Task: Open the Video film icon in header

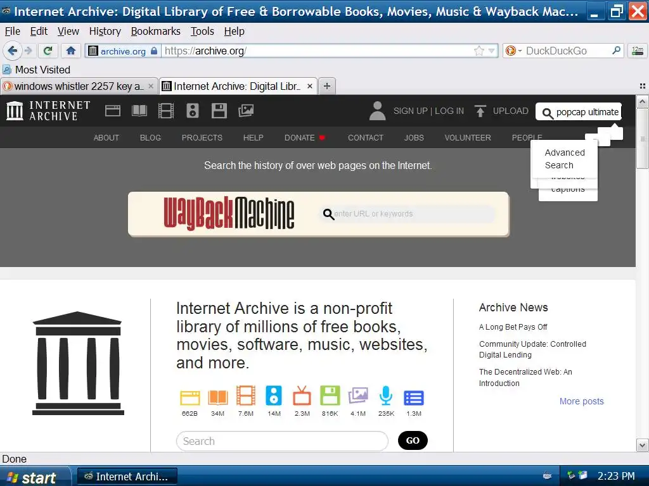Action: pyautogui.click(x=166, y=111)
